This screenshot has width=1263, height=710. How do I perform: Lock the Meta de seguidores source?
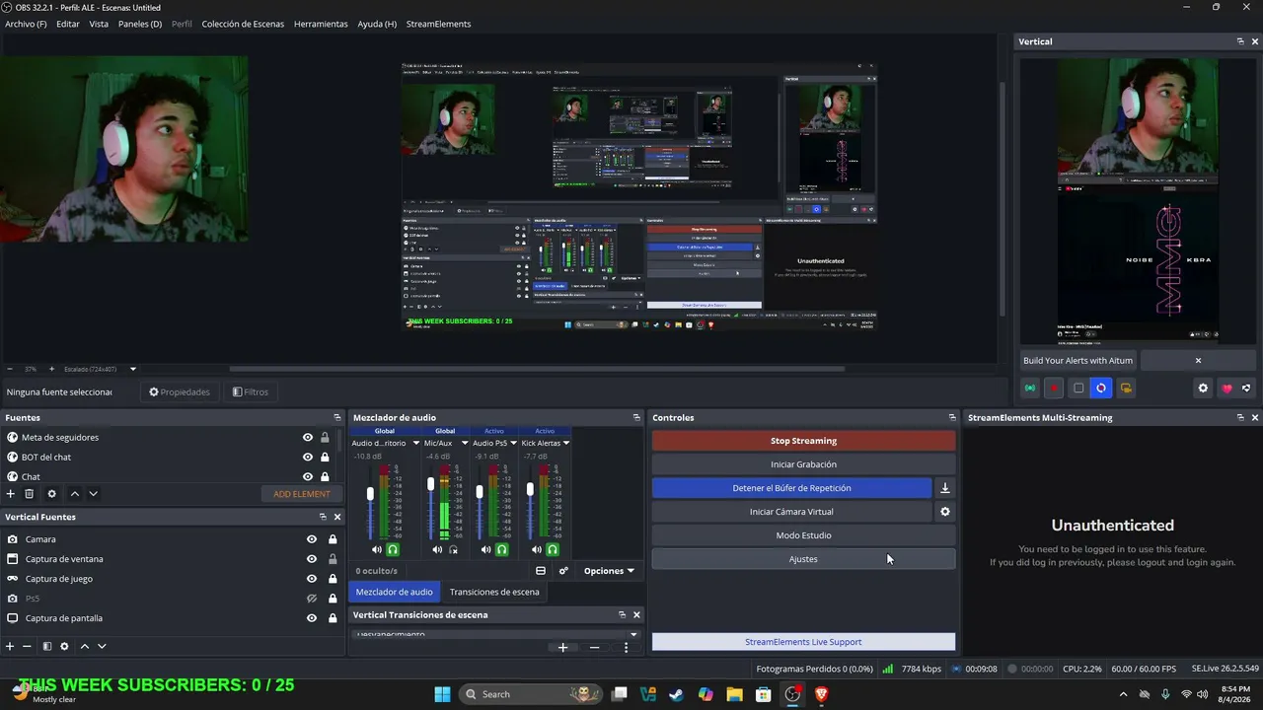click(x=325, y=438)
